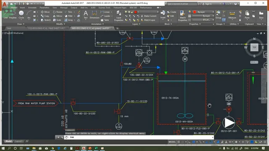This screenshot has height=151, width=269.
Task: Open the Parametric ribbon tab
Action: (x=44, y=8)
